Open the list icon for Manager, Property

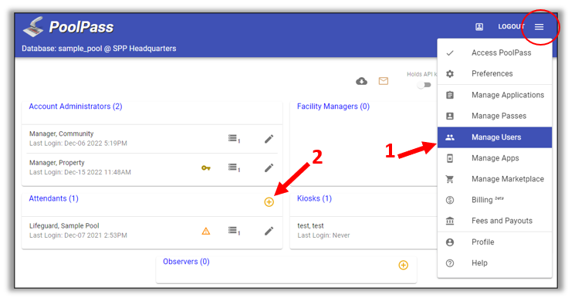[x=234, y=167]
